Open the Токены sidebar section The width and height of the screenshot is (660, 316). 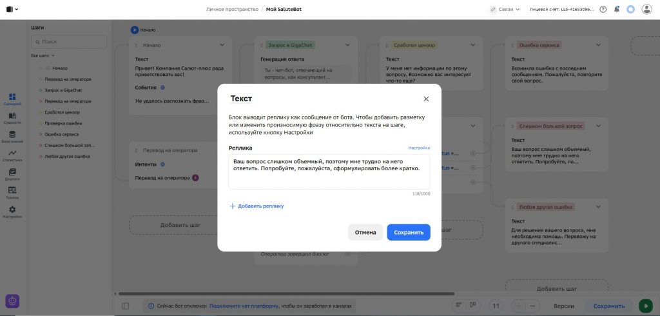(12, 193)
